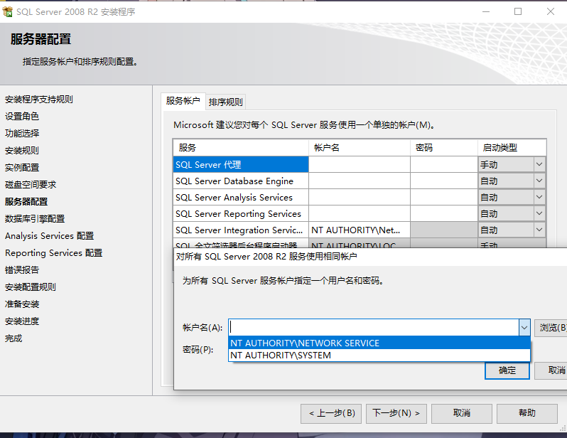Click 功能选择 step in sidebar
567x438 pixels.
click(x=22, y=133)
